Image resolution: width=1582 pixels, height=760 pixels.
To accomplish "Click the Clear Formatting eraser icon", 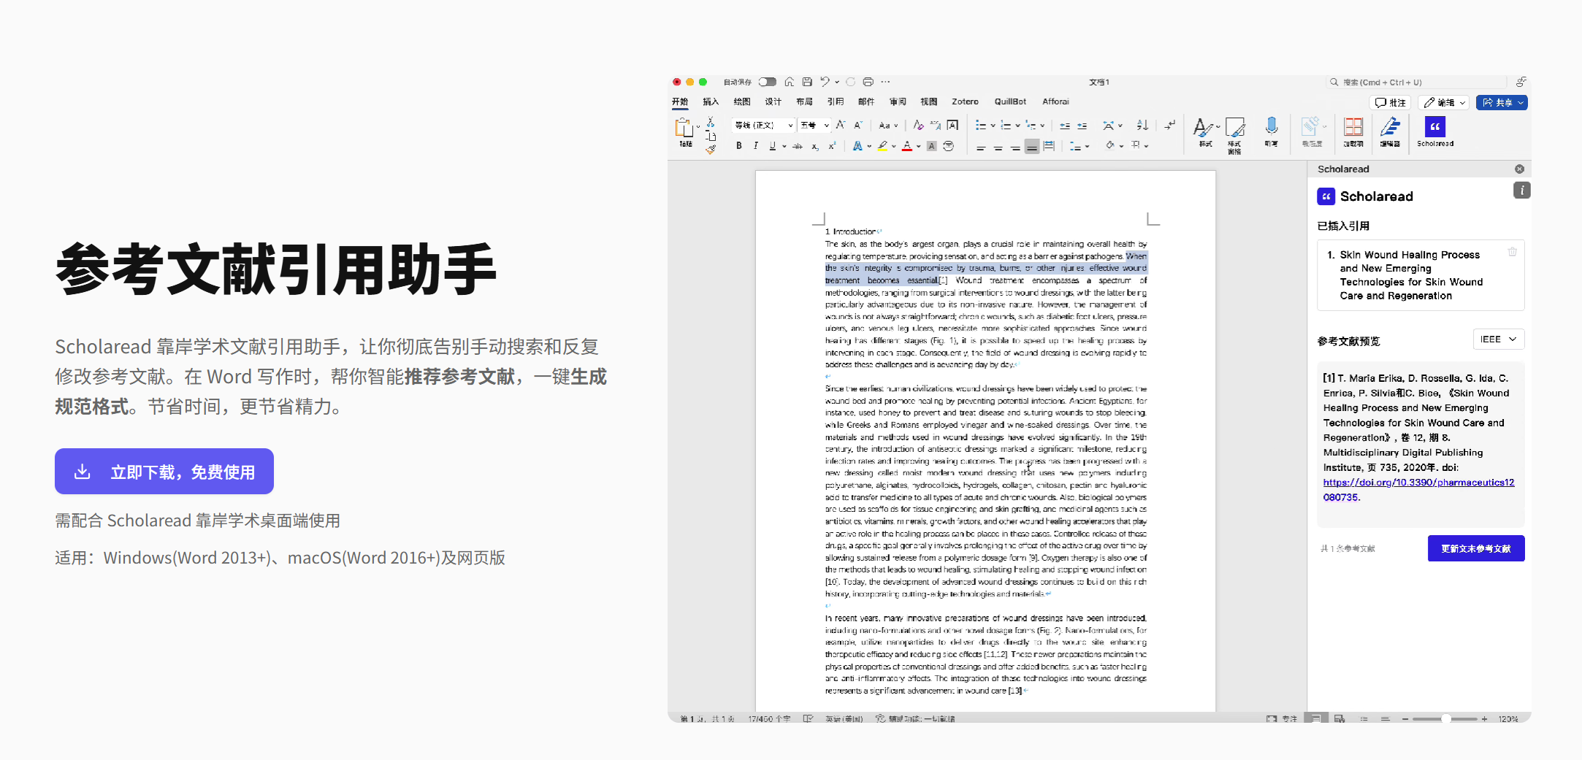I will [x=919, y=125].
